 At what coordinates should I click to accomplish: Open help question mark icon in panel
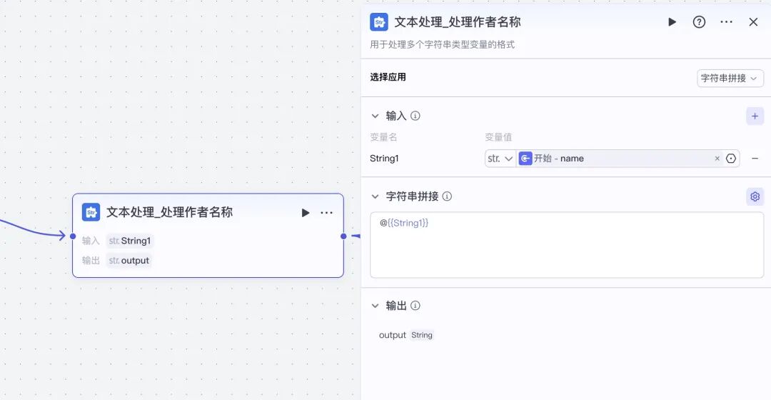click(x=699, y=22)
